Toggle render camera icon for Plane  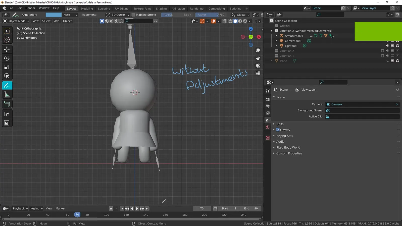coord(397,61)
